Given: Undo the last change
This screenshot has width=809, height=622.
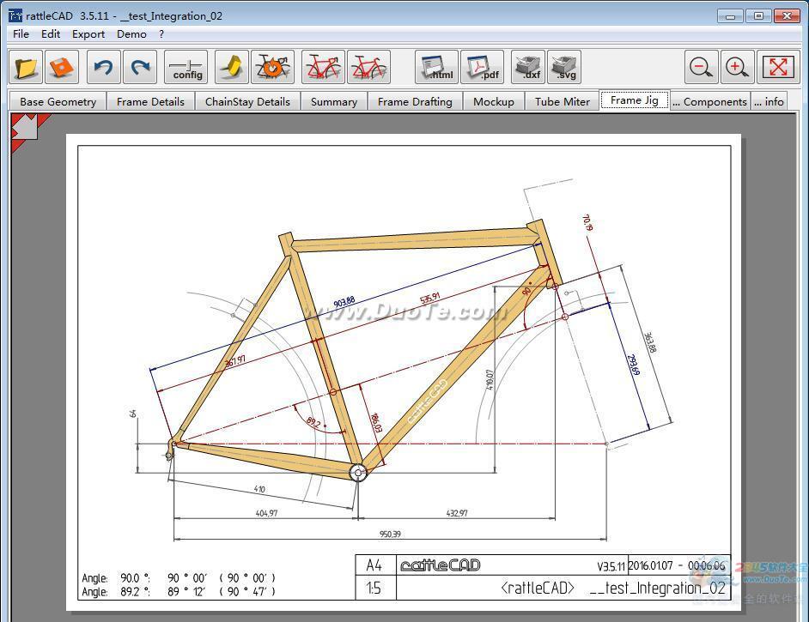Looking at the screenshot, I should pos(104,67).
